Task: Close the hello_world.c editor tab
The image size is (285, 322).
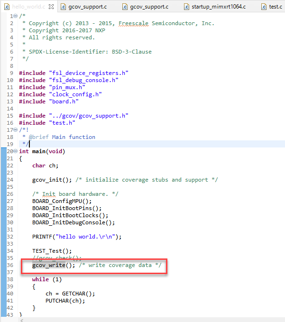Action: [51, 7]
